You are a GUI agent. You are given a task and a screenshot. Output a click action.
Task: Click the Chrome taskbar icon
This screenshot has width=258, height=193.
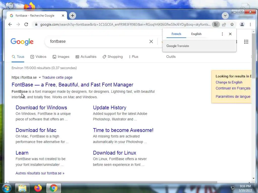[x=54, y=188]
